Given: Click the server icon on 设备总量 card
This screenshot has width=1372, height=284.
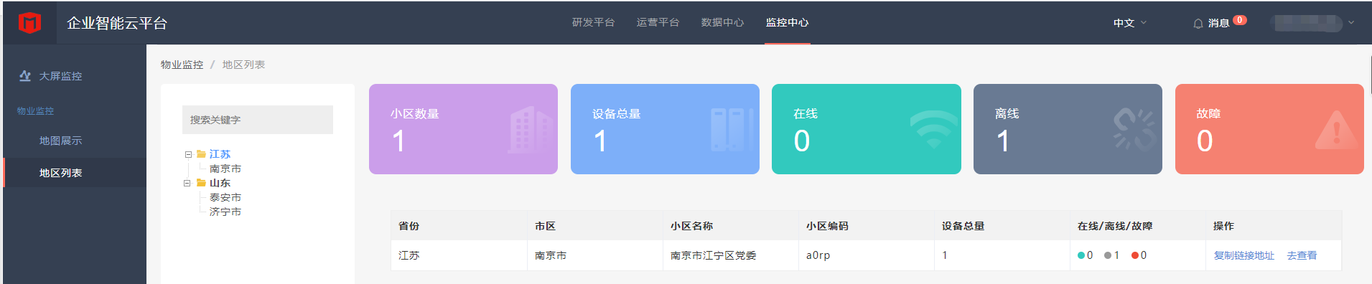Looking at the screenshot, I should coord(732,130).
